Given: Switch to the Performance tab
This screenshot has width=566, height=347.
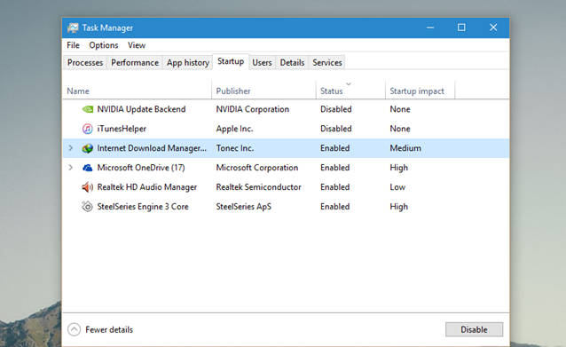Looking at the screenshot, I should click(135, 62).
